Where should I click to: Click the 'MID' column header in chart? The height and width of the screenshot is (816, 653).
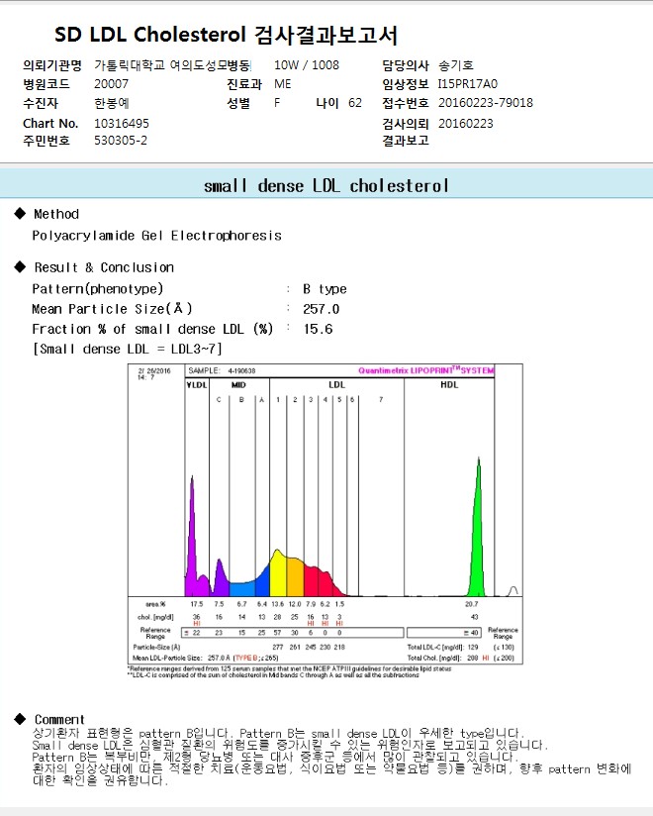(238, 384)
